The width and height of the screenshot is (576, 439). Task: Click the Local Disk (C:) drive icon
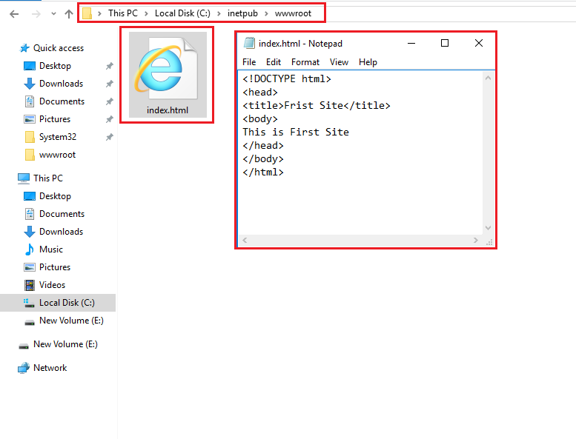pos(30,303)
